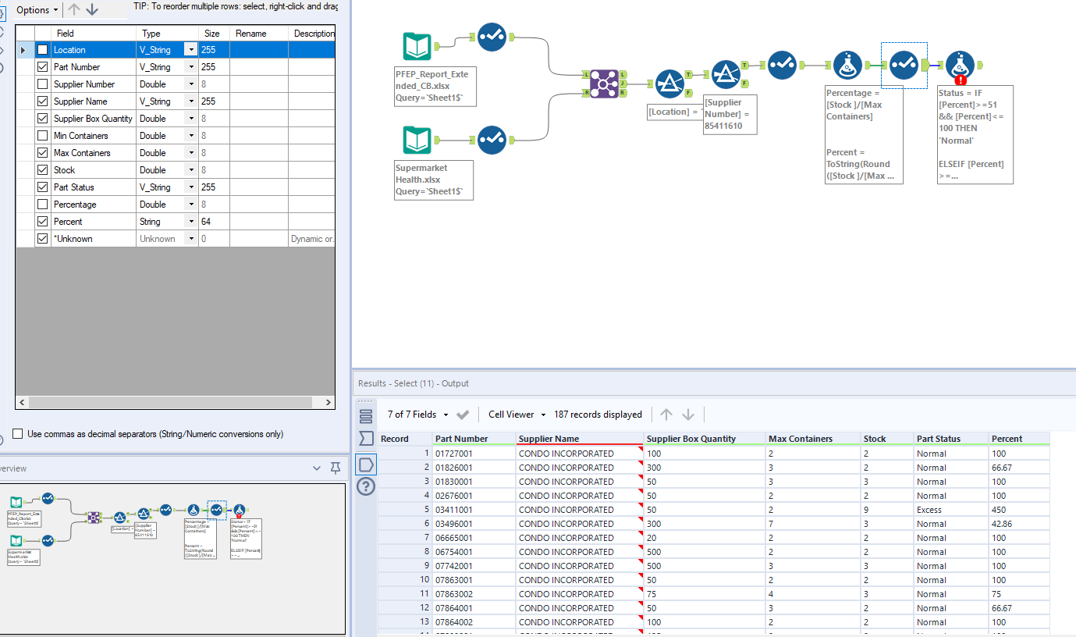Image resolution: width=1076 pixels, height=637 pixels.
Task: Click the Percentage Formula tool icon
Action: pos(847,66)
